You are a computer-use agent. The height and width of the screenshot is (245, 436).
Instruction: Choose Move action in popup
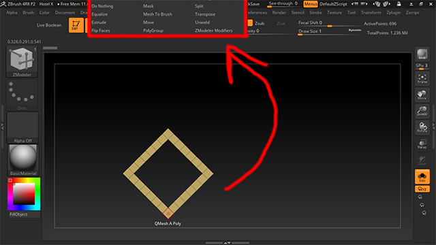click(149, 22)
